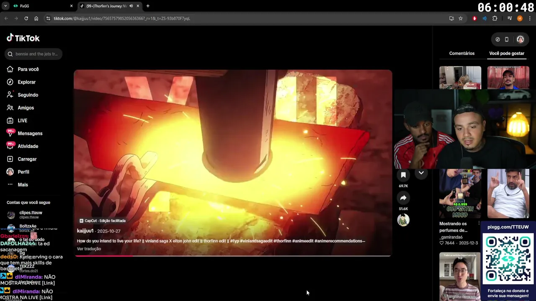
Task: Click the address bar URL
Action: (x=122, y=18)
